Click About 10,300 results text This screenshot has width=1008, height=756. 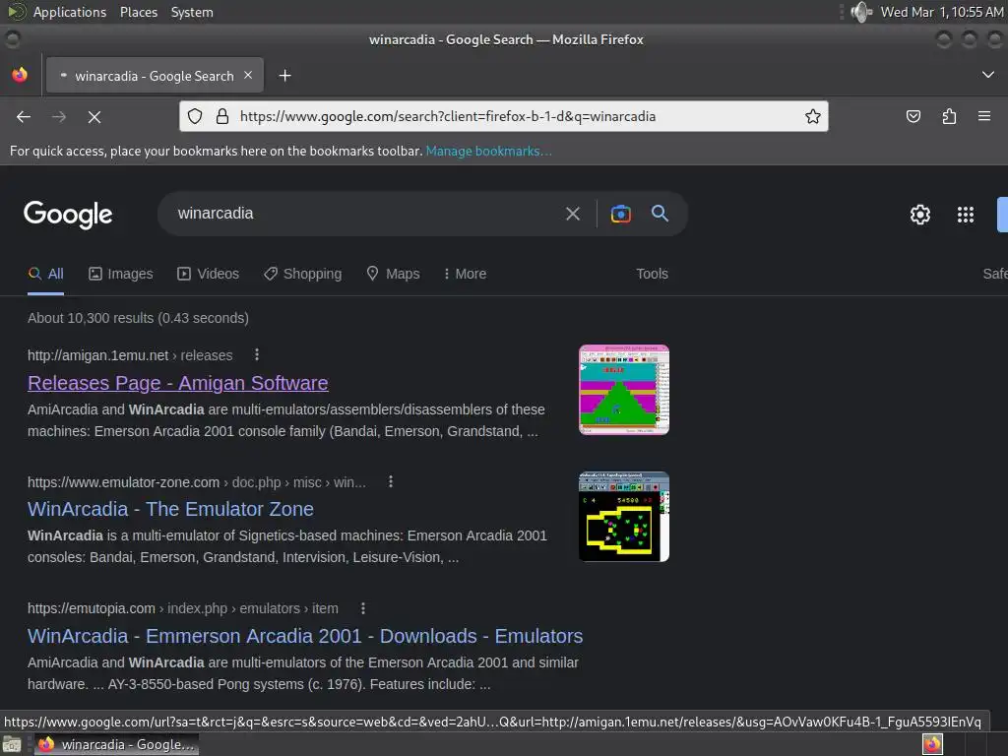point(138,318)
